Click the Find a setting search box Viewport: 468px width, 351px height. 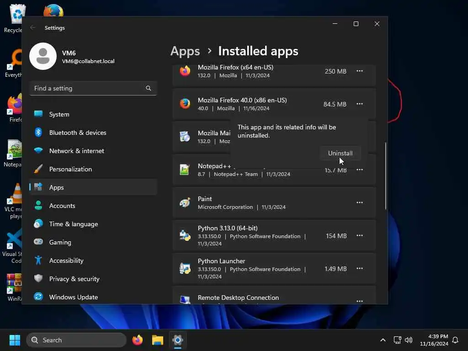tap(93, 88)
